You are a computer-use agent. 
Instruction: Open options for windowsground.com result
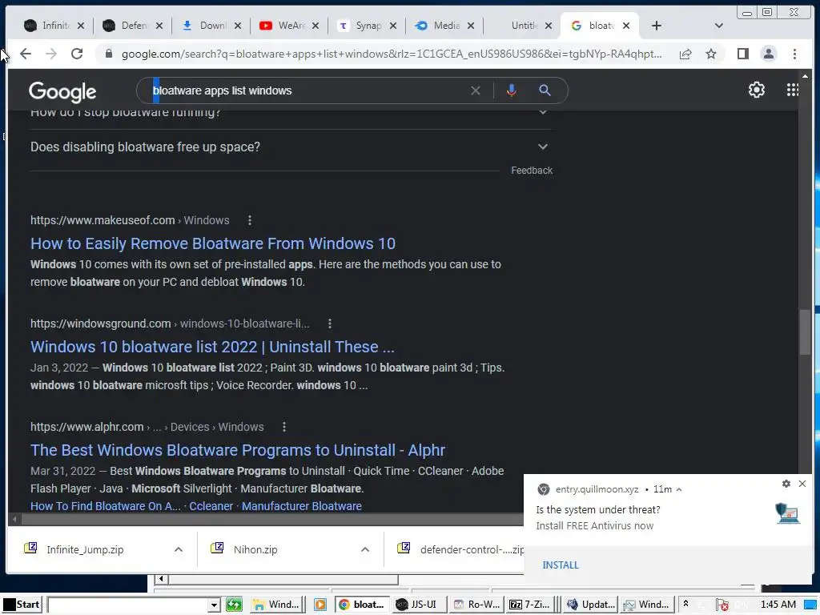(x=329, y=324)
